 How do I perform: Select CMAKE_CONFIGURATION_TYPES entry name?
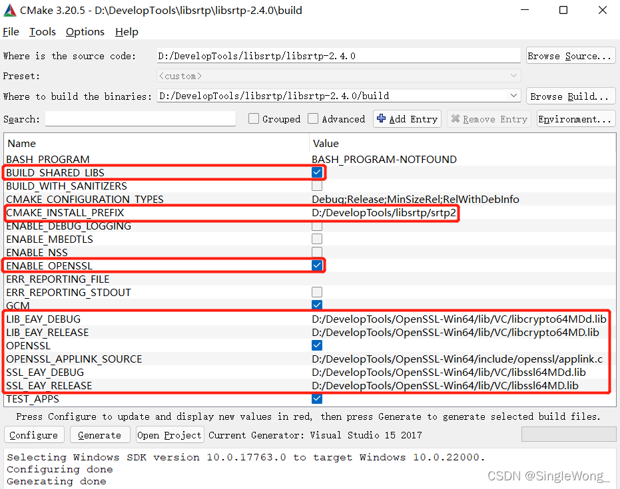[x=85, y=199]
